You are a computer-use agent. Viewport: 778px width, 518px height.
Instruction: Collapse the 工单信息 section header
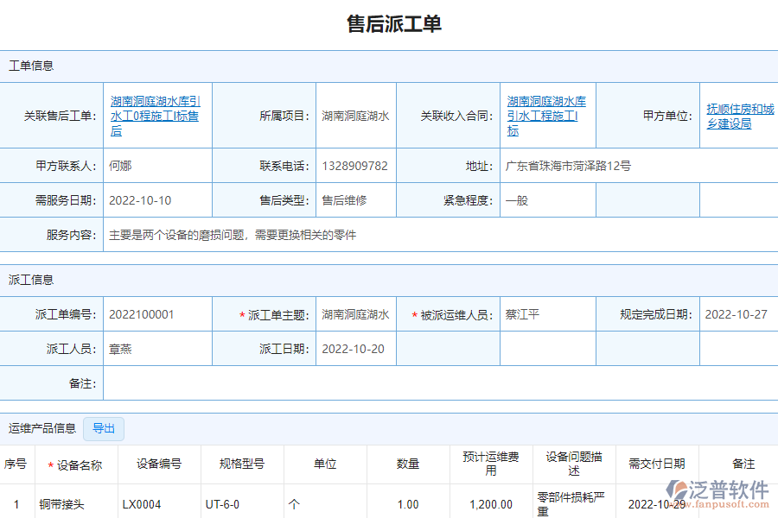coord(29,66)
